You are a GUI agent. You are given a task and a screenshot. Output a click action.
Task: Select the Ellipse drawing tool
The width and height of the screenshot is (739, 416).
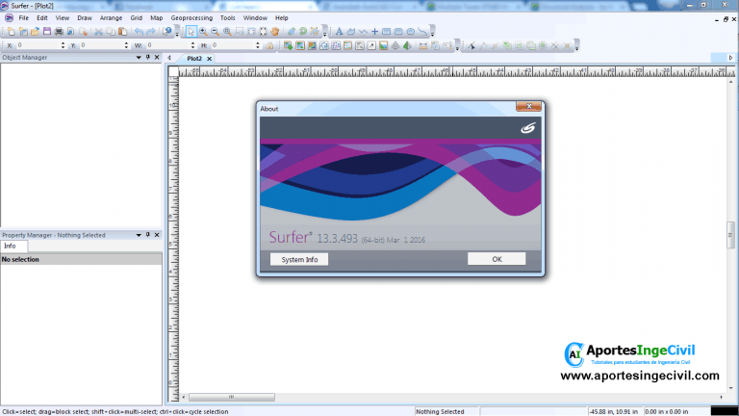[x=411, y=32]
